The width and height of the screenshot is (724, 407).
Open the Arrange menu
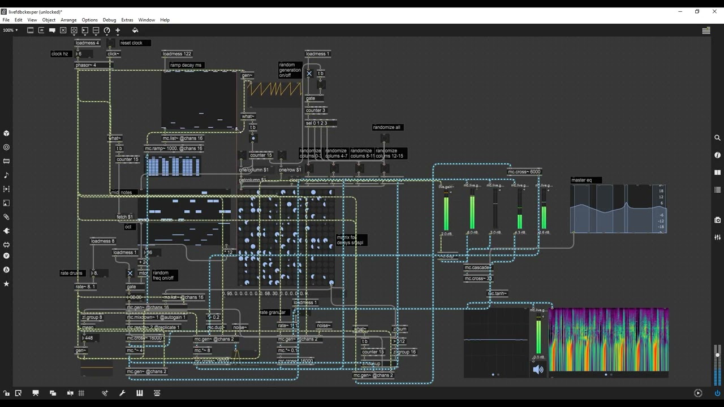coord(68,20)
